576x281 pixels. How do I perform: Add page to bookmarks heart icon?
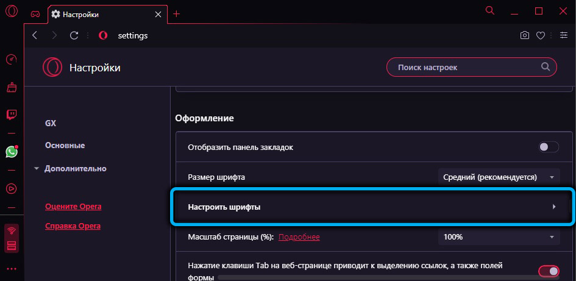(x=540, y=36)
